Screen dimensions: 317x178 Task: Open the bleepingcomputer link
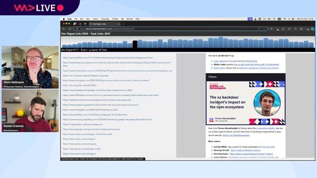pos(117,64)
